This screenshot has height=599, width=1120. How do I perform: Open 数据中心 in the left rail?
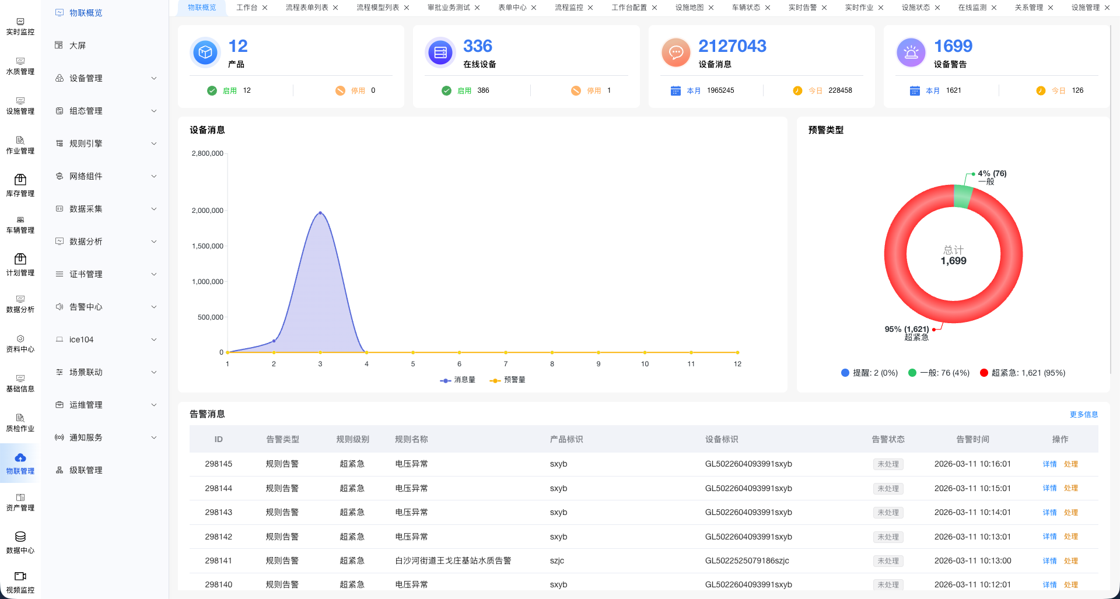pos(20,542)
